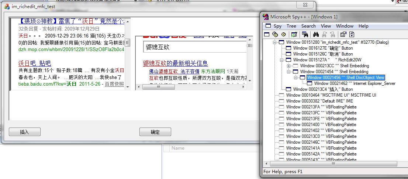Screen dimensions: 408x179
Task: Collapse the Window 00151280 dialog node
Action: [x=274, y=42]
